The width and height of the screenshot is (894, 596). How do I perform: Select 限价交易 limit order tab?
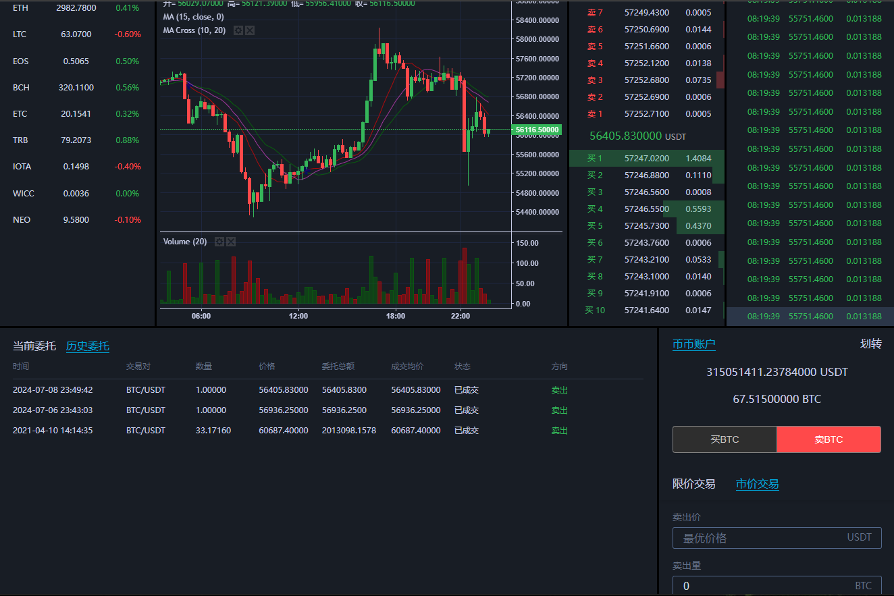(x=693, y=484)
